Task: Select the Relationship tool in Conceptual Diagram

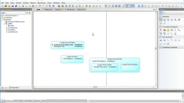Action: (179, 30)
